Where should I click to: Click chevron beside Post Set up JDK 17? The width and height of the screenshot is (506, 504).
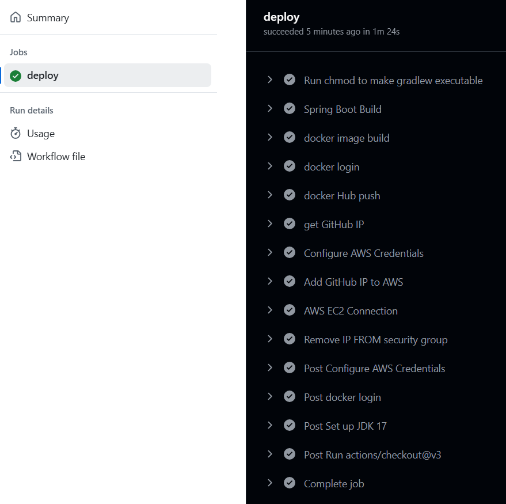point(270,425)
